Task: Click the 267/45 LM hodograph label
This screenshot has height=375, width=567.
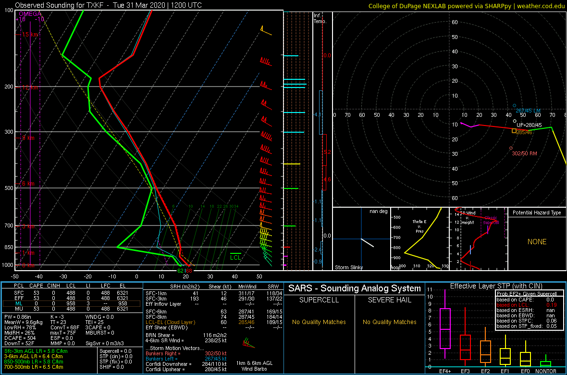Action: tap(528, 111)
